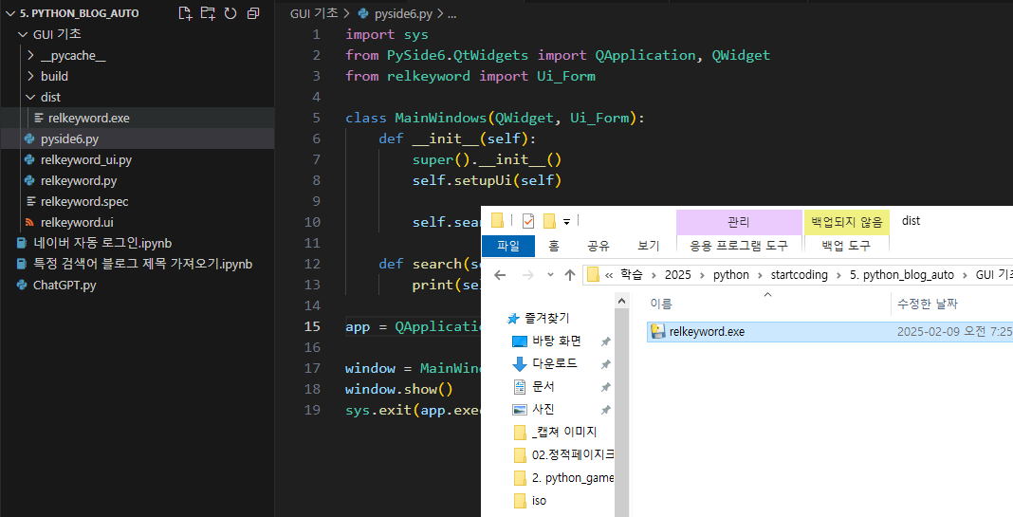
Task: Click line number 15 in editor gutter
Action: (312, 326)
